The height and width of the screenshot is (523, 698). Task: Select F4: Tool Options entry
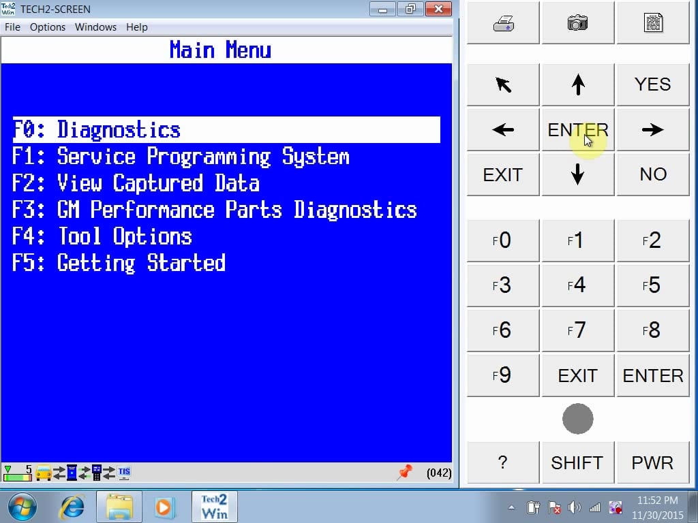[x=102, y=236]
